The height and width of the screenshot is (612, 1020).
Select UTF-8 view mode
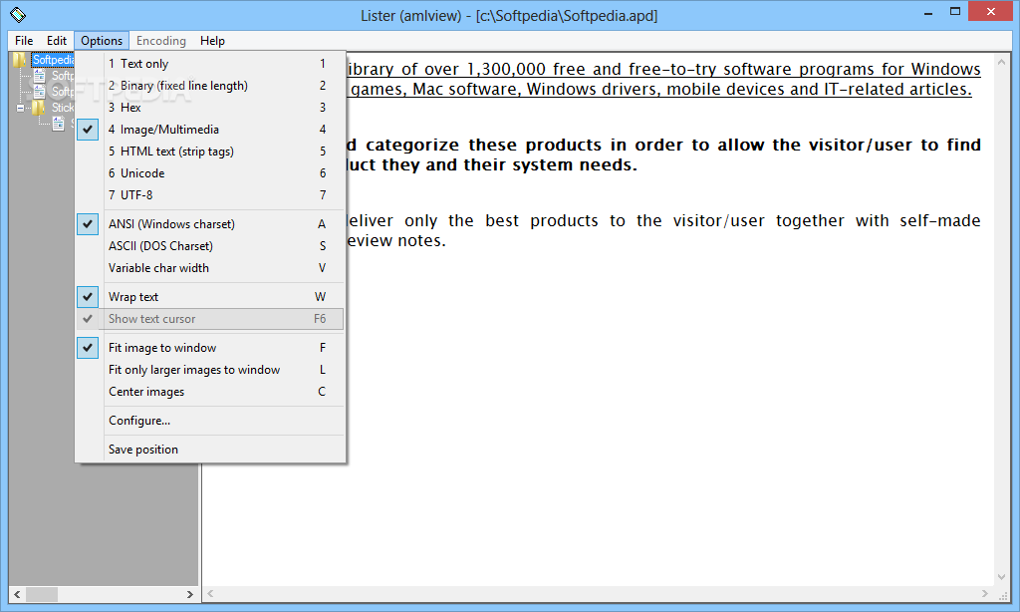[x=210, y=194]
